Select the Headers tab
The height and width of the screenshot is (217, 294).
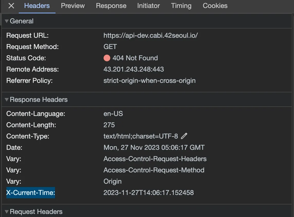tap(37, 6)
